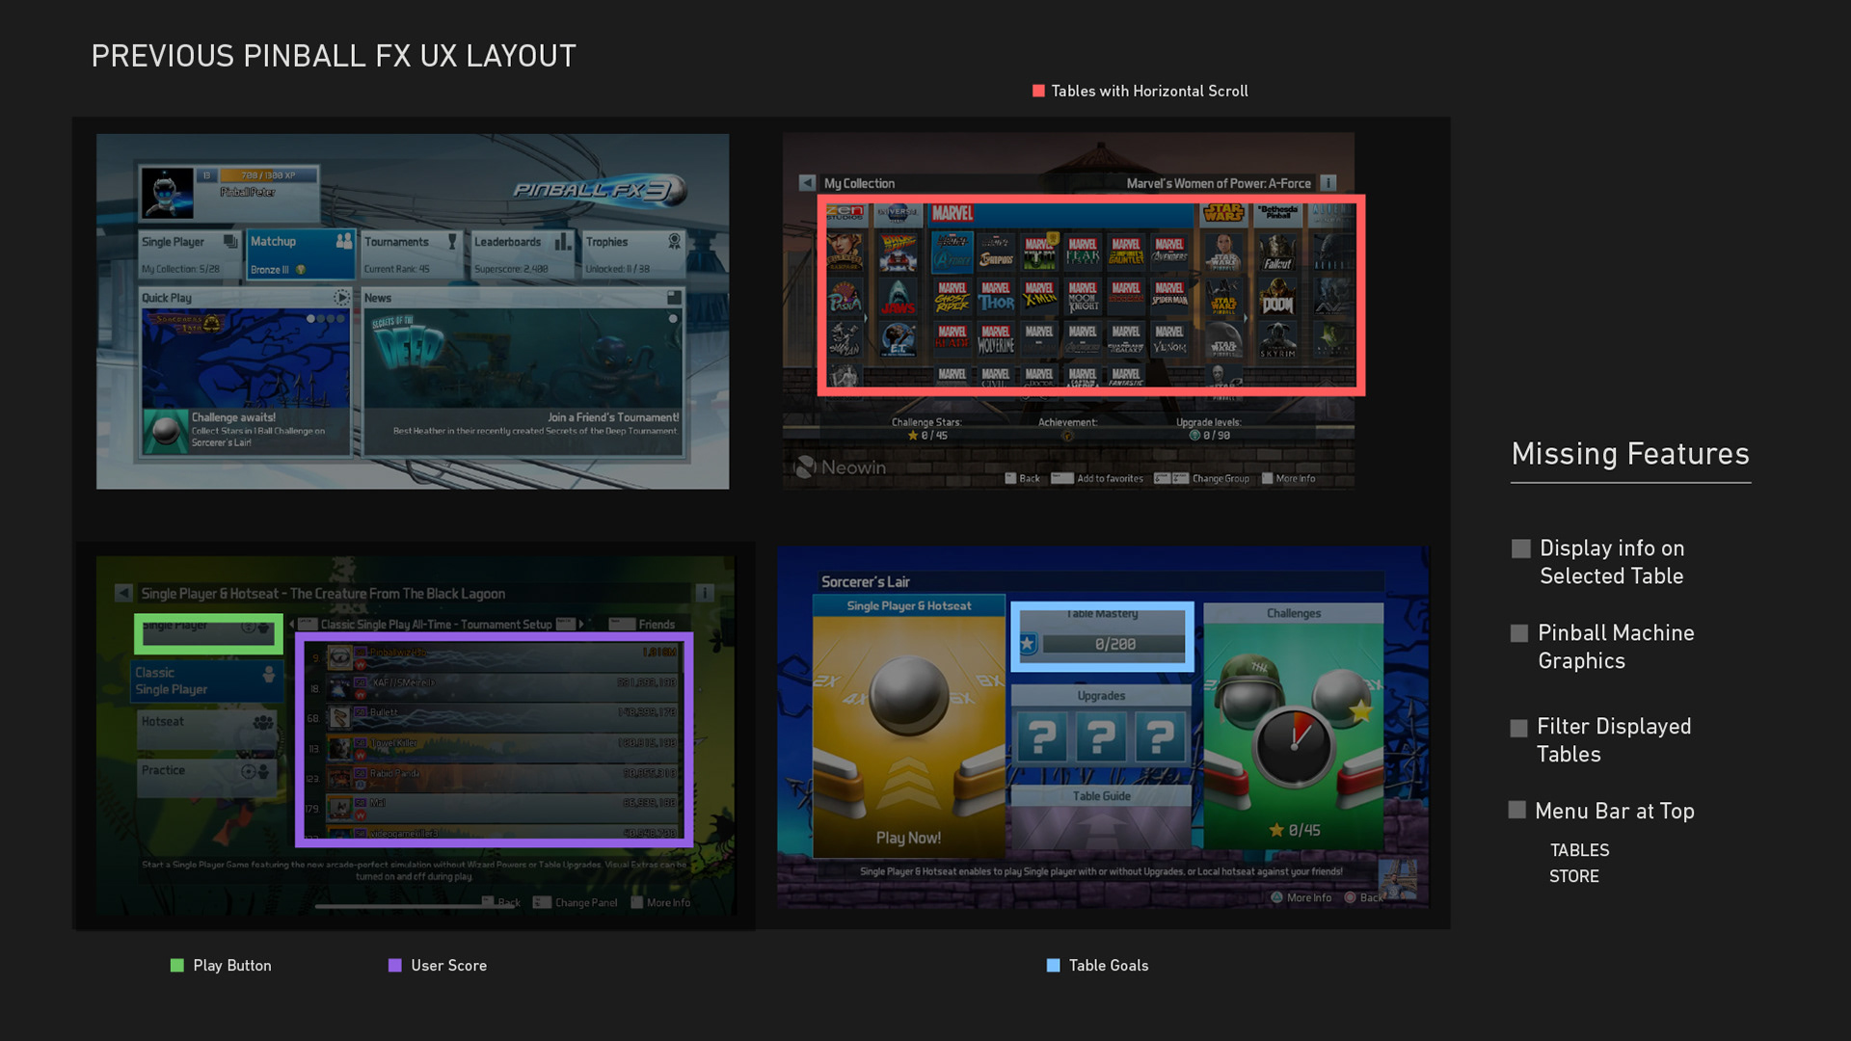The height and width of the screenshot is (1041, 1851).
Task: Select the Classic Single Player mode
Action: 206,681
